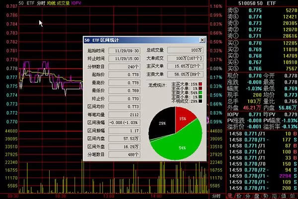Viewport: 298px width, 199px height.
Task: Click the 总成交量 field showing 103万
Action: coord(185,50)
